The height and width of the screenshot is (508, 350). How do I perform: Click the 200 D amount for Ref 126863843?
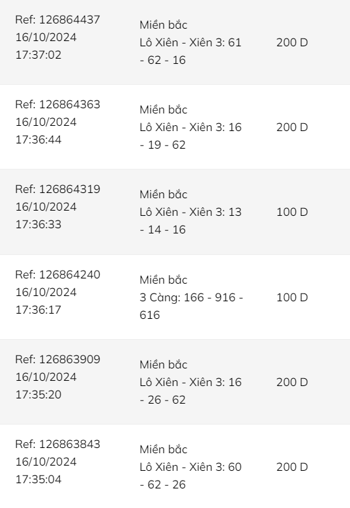pyautogui.click(x=292, y=467)
